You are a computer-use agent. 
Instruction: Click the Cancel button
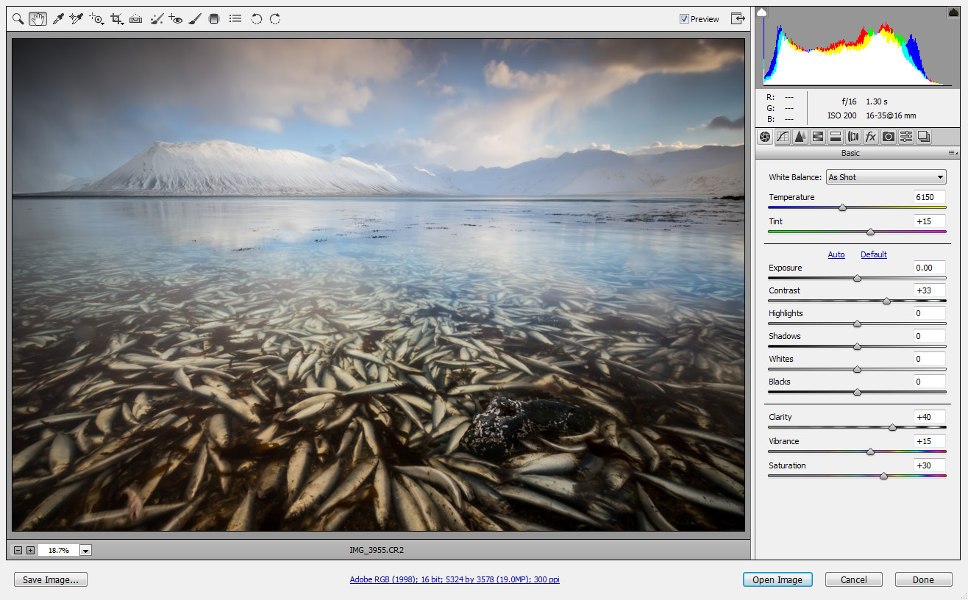[x=854, y=579]
